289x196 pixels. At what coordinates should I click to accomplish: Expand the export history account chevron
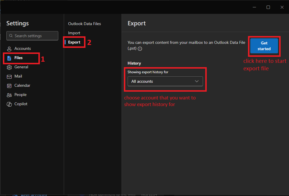coord(197,81)
